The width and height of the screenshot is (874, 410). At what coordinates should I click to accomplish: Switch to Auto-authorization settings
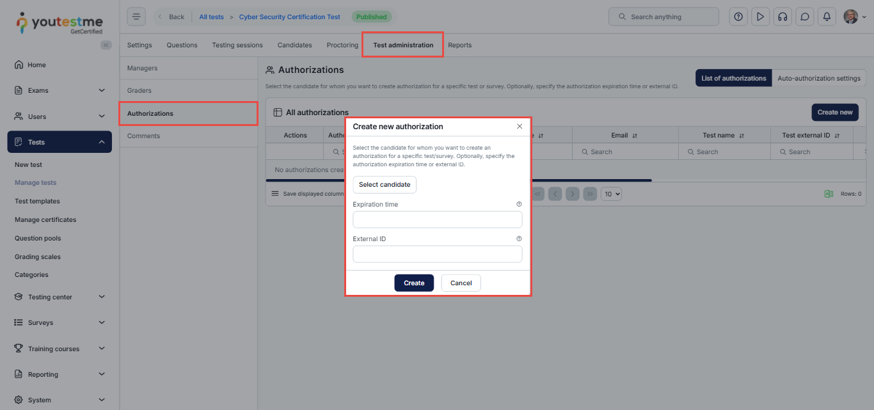pos(818,78)
